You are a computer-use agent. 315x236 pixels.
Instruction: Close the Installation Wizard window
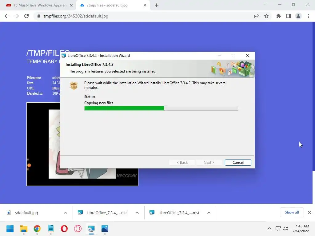click(248, 56)
